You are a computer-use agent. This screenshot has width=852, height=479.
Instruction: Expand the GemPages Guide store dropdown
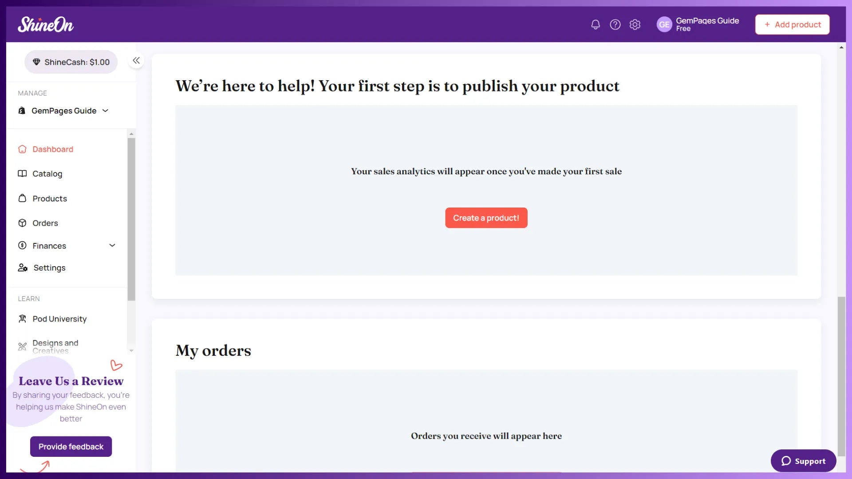[x=105, y=110]
